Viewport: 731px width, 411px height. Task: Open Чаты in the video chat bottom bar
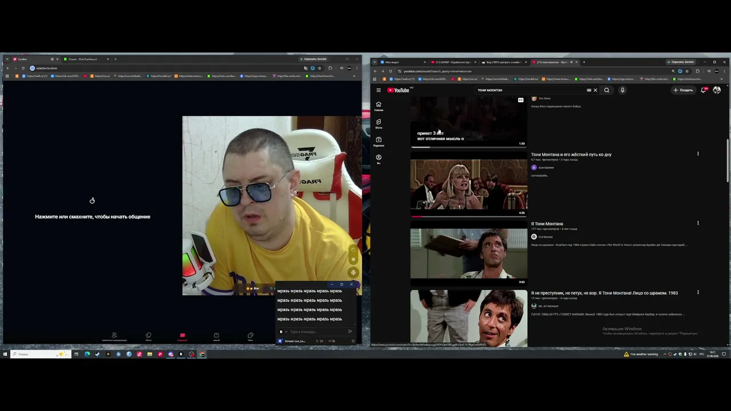(x=250, y=336)
